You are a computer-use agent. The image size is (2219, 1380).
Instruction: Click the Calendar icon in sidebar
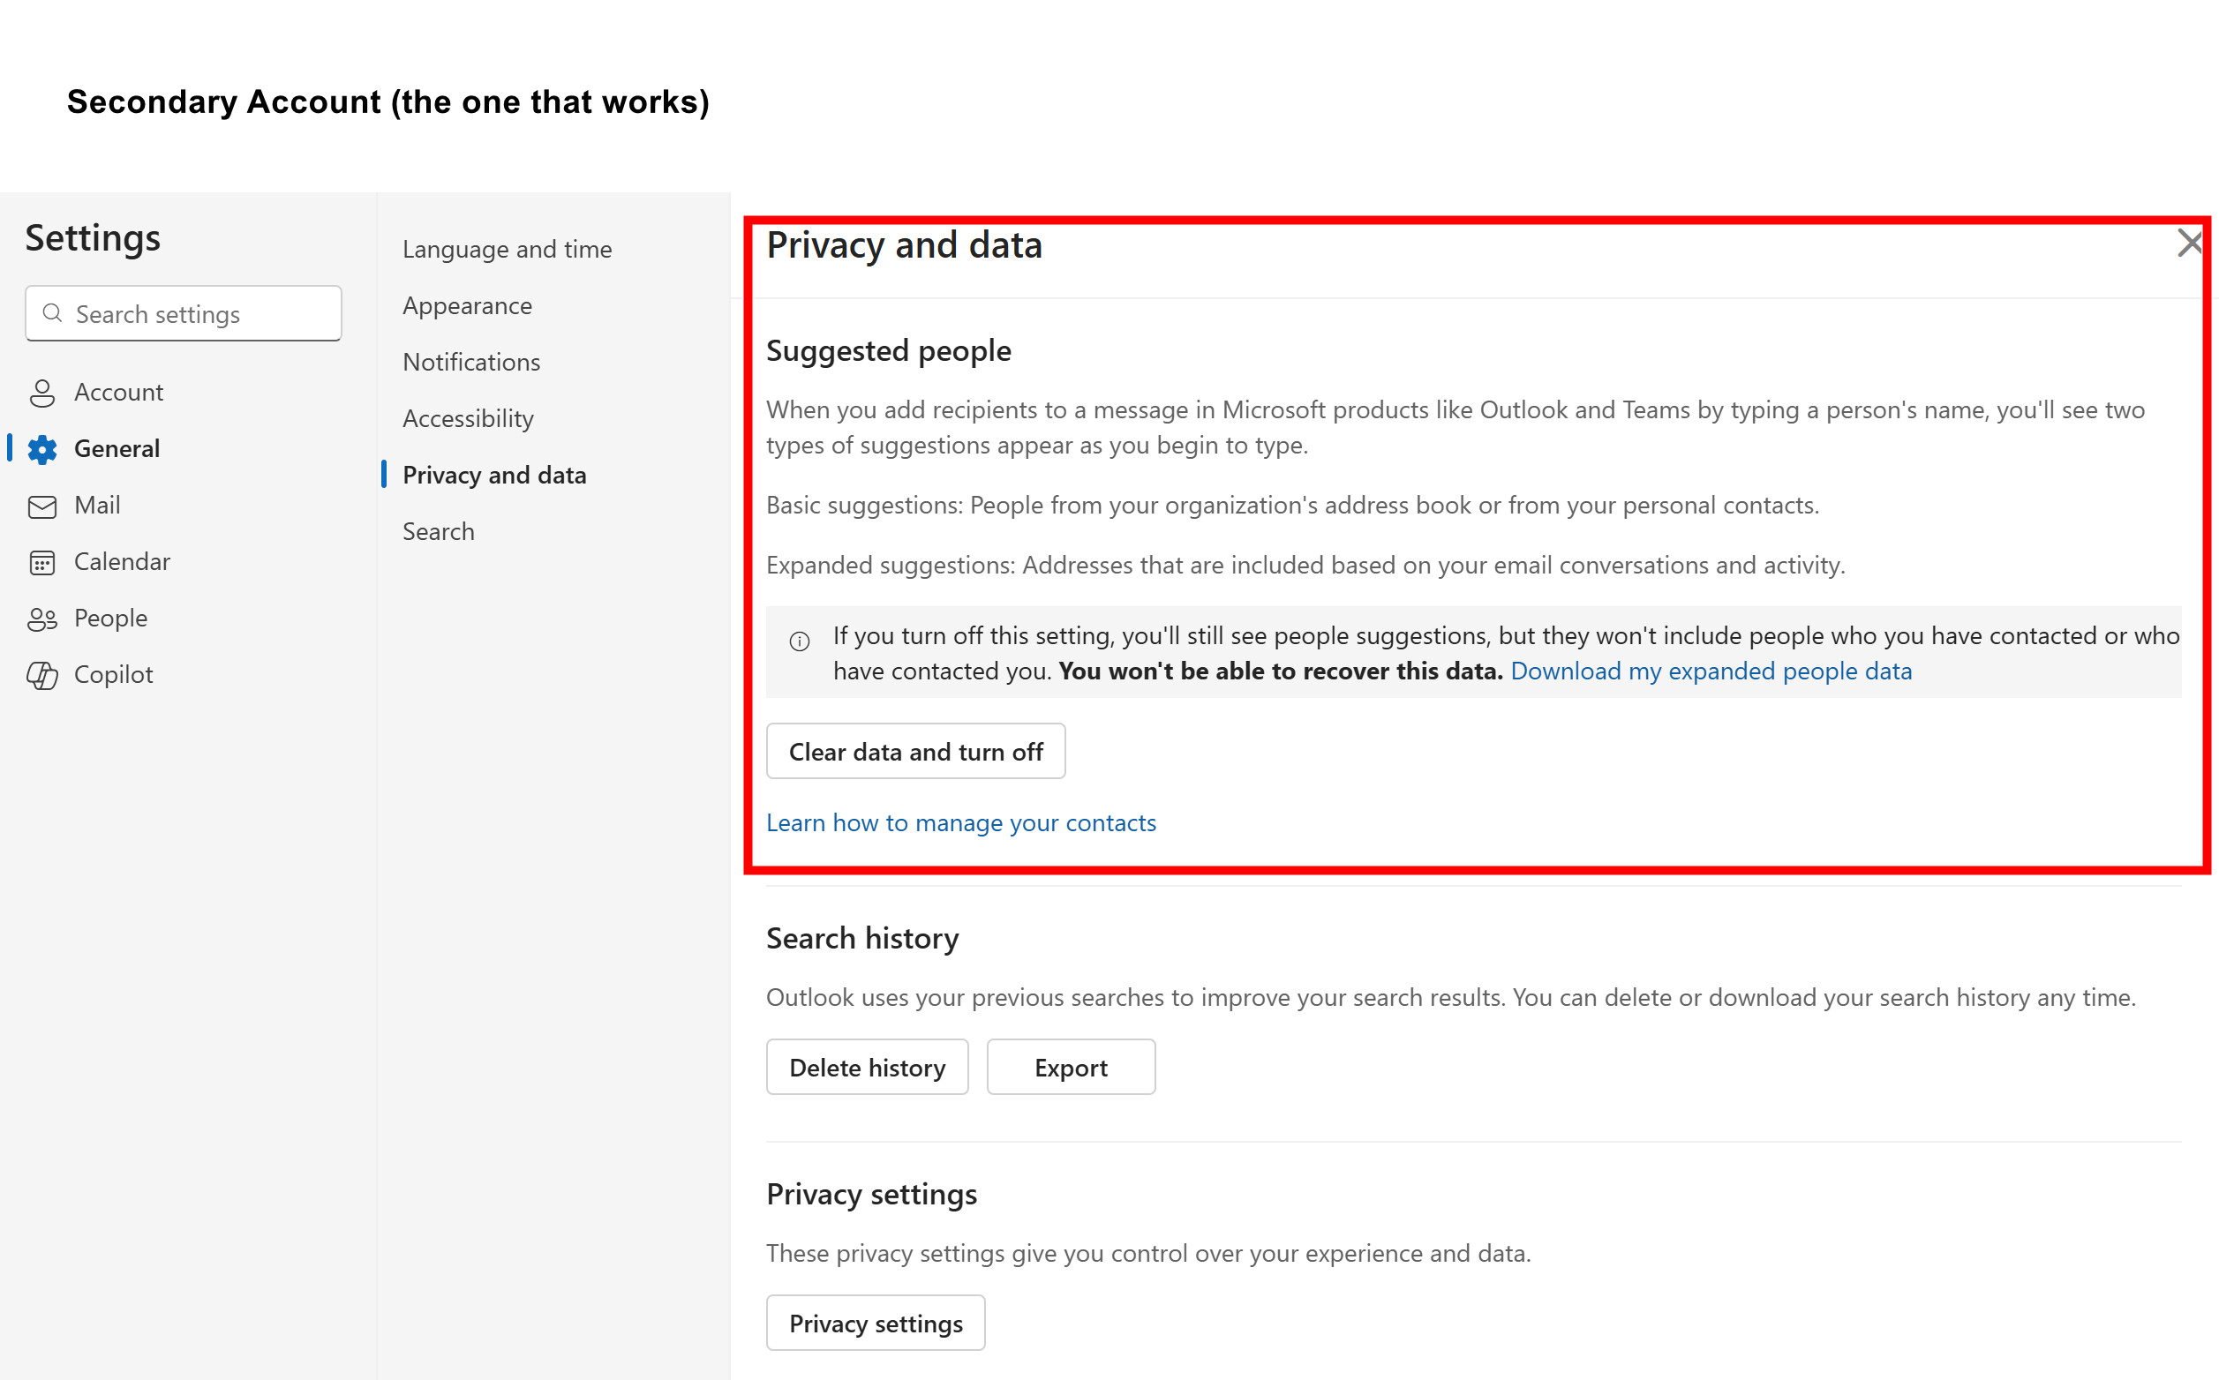tap(42, 562)
